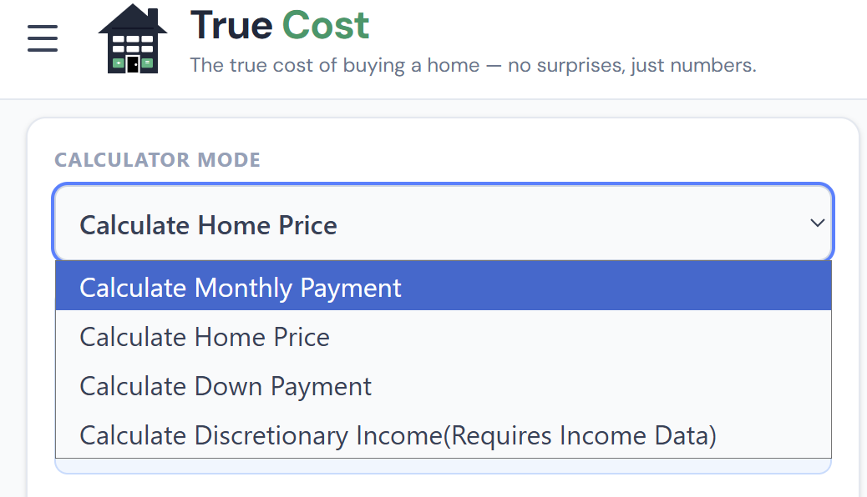This screenshot has width=867, height=497.
Task: Click the Calculator Mode combo box
Action: [443, 223]
